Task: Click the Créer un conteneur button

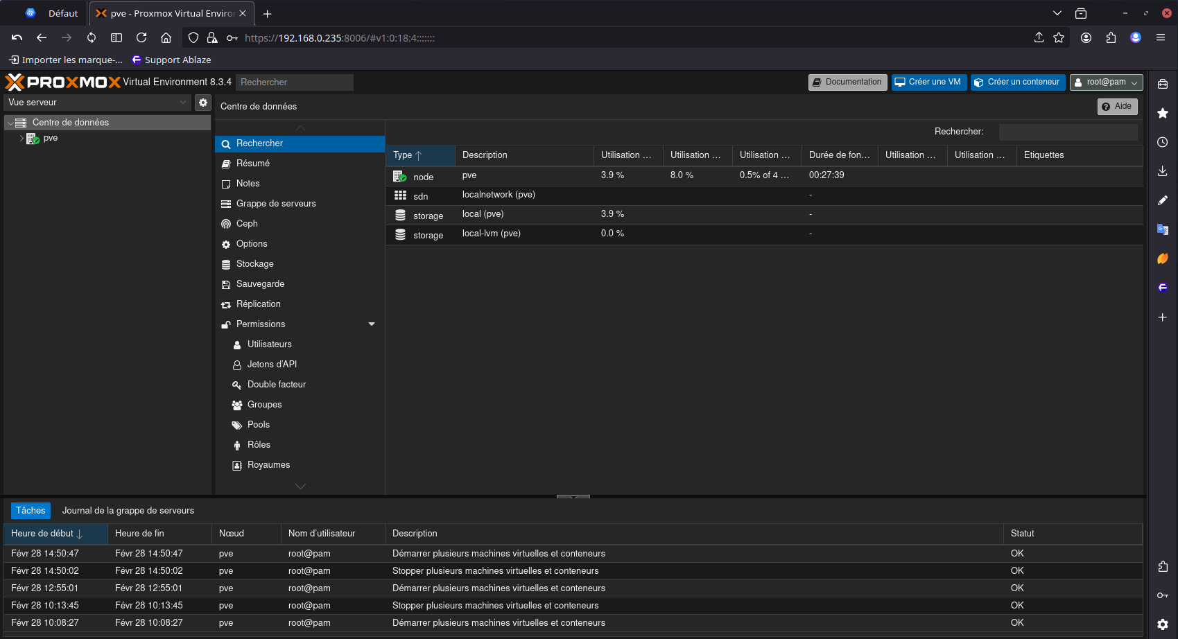Action: click(1017, 82)
